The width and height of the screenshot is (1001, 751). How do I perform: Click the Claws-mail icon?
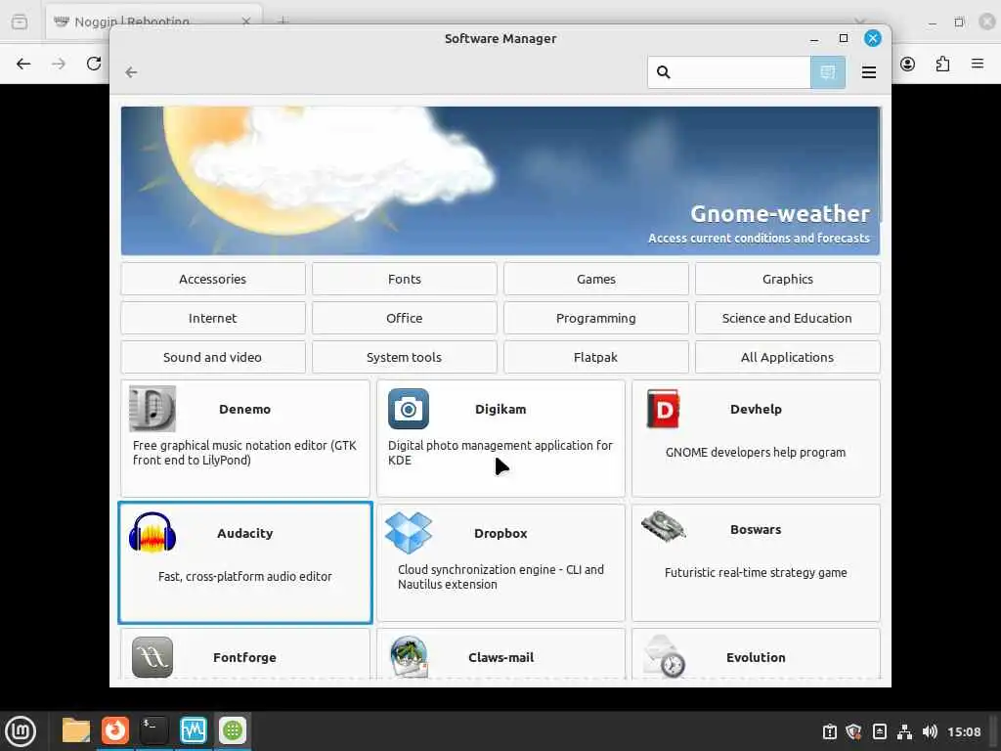click(408, 657)
